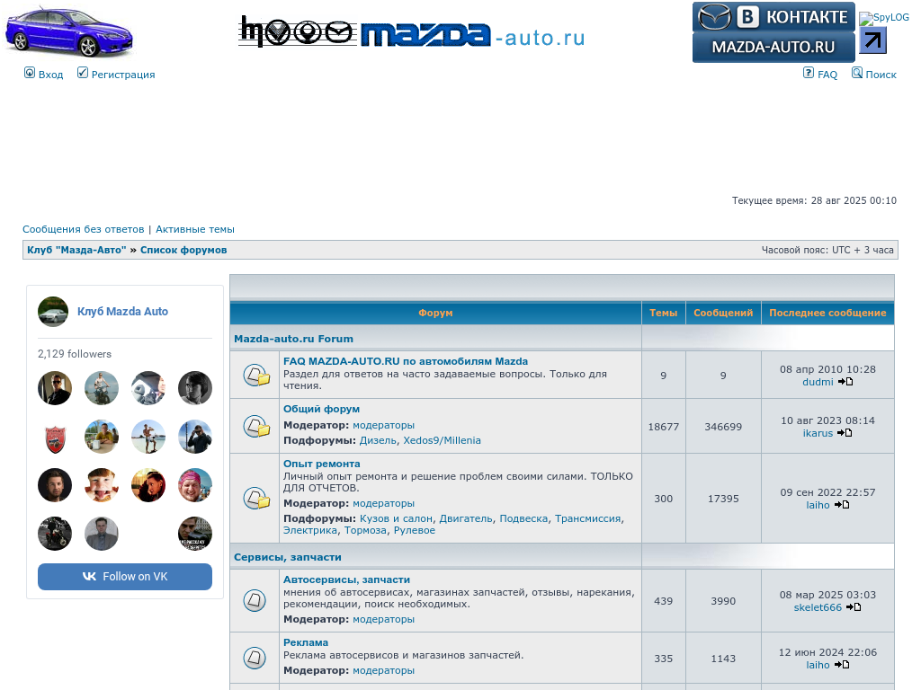
Task: Click the Клуб Mazda Auto group avatar
Action: pos(53,312)
